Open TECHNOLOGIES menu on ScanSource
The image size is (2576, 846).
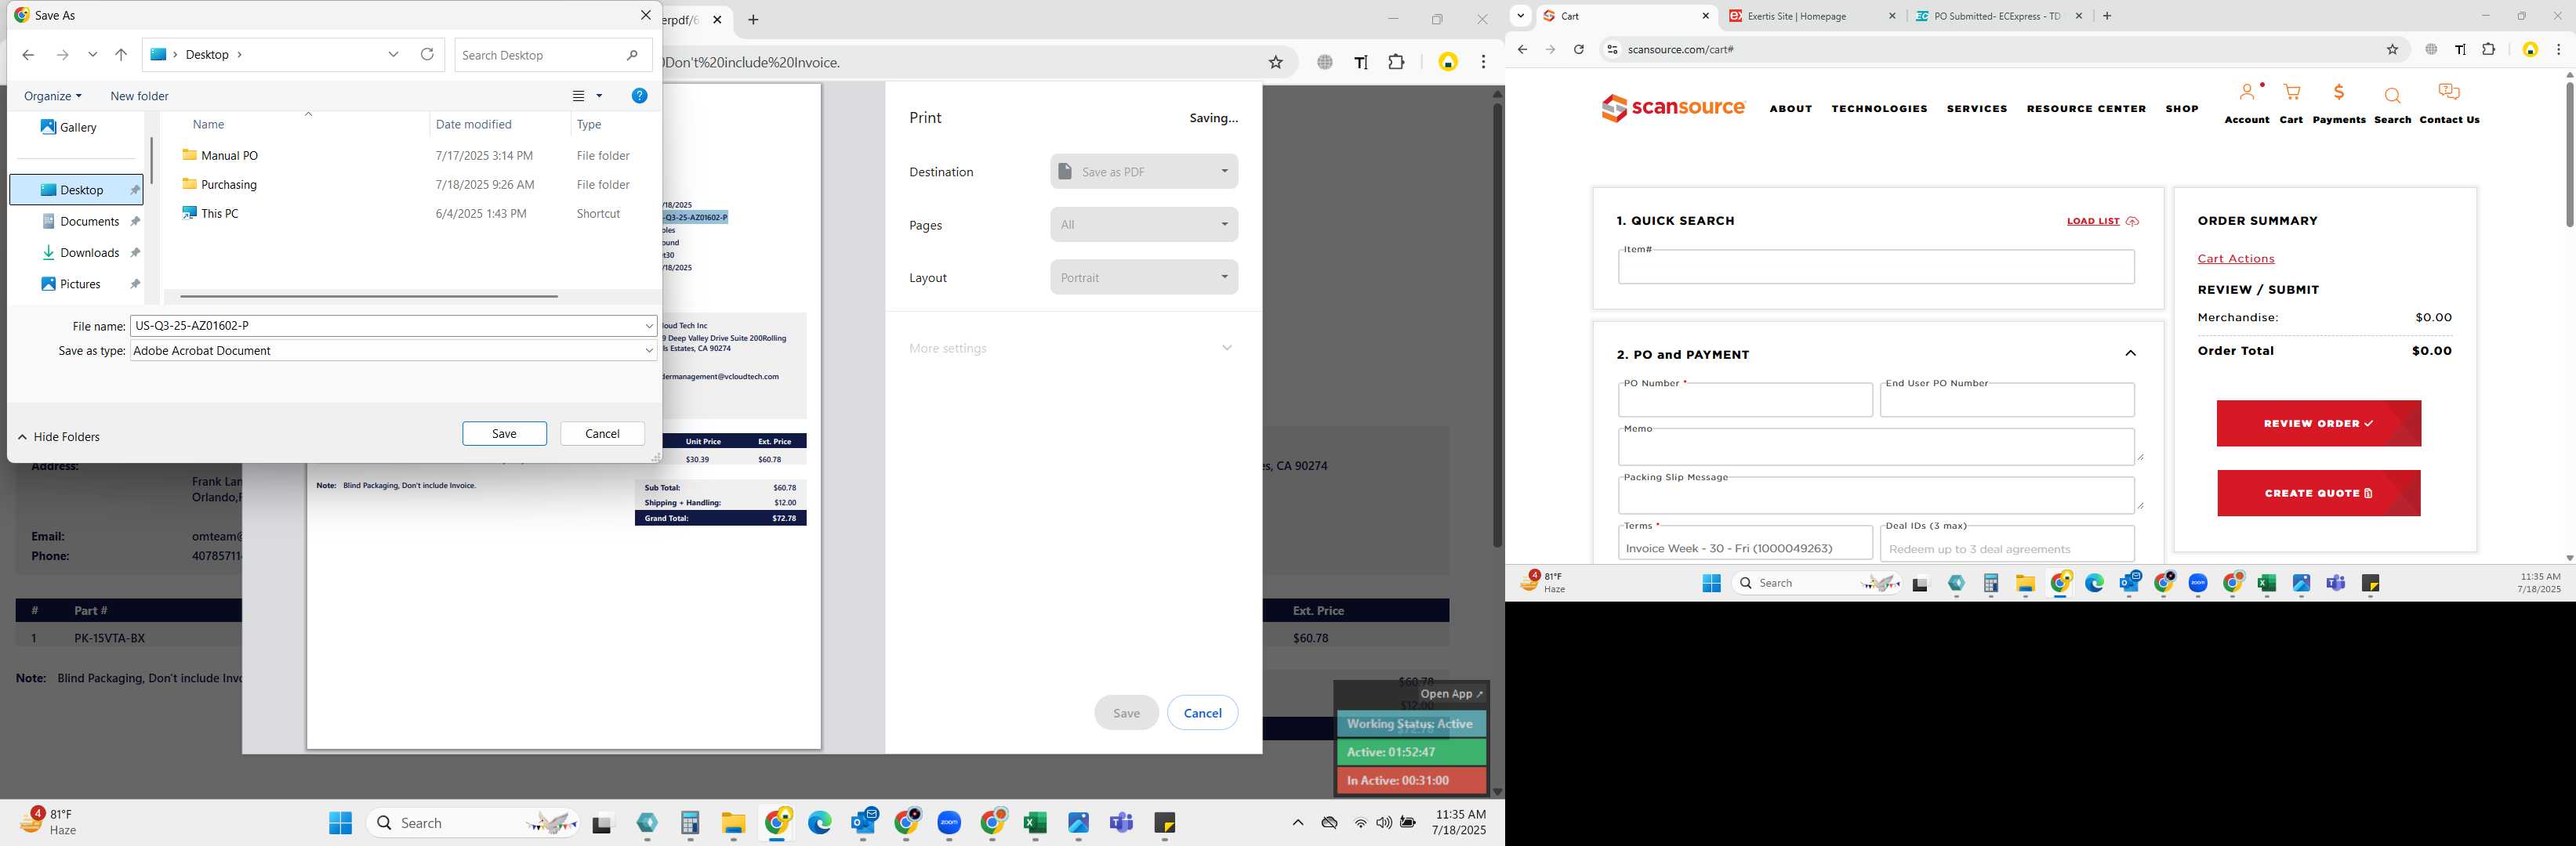(1879, 109)
